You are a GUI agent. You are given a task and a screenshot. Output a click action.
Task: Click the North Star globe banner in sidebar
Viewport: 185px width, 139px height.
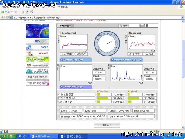pos(37,31)
